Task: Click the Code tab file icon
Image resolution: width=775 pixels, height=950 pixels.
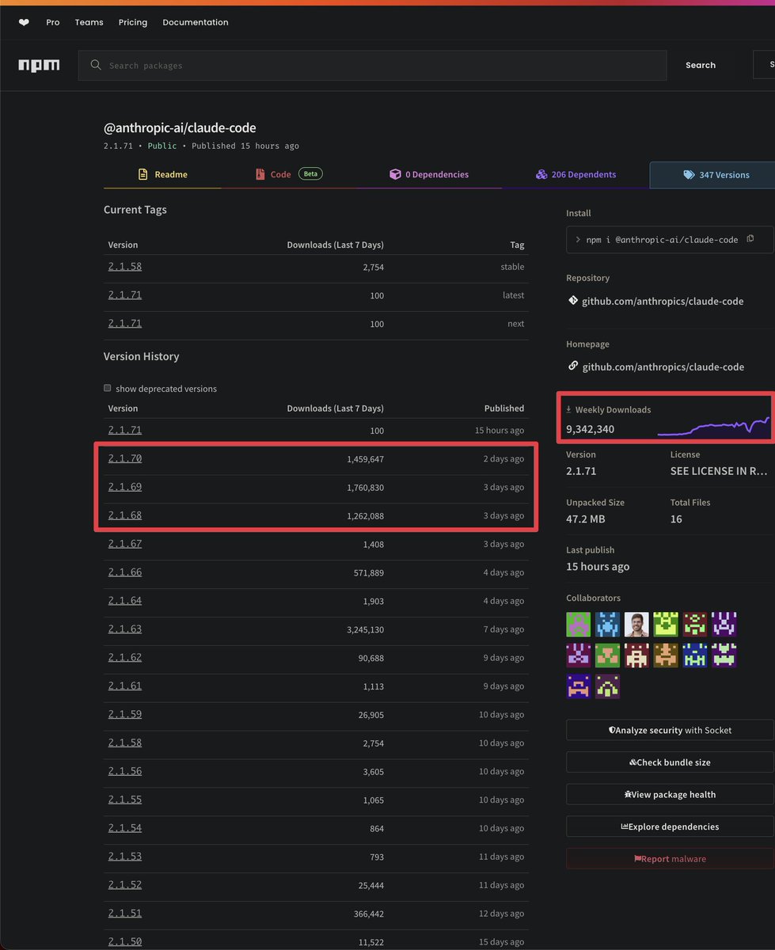Action: (260, 174)
